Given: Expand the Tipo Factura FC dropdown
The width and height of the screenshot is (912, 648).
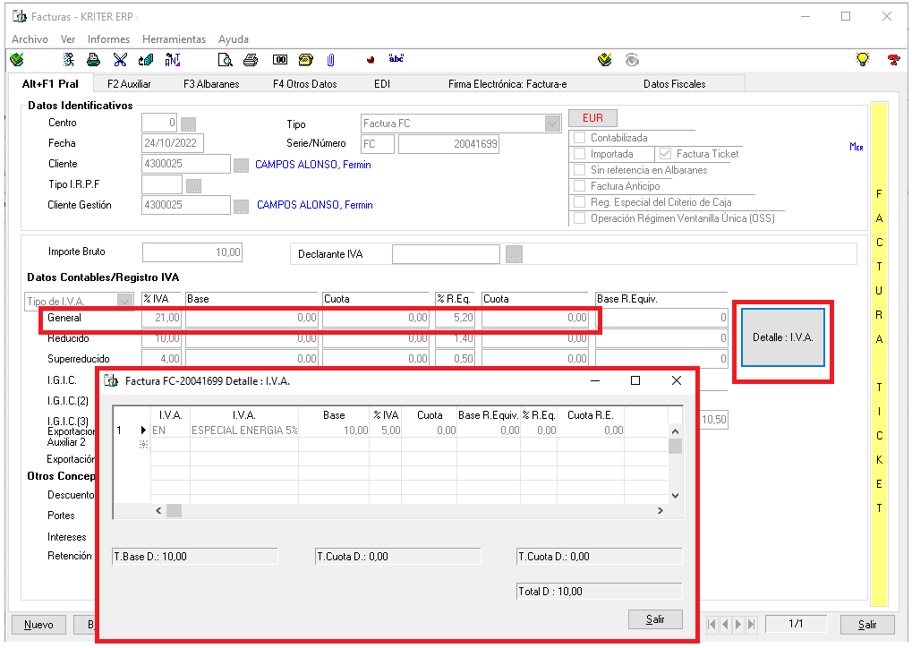Looking at the screenshot, I should point(552,124).
